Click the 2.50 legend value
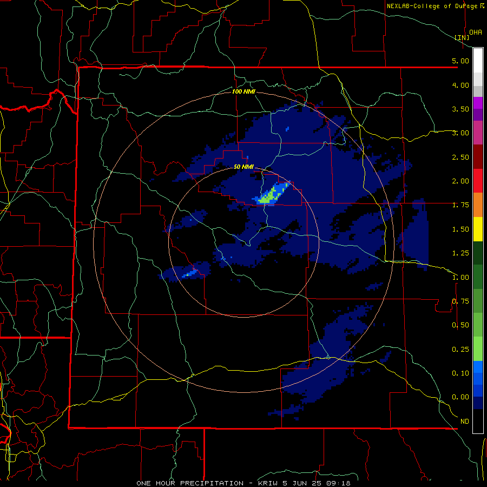This screenshot has width=487, height=487. 460,157
